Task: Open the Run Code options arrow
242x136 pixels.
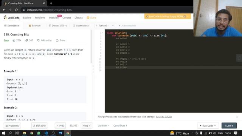Action: [x=215, y=126]
